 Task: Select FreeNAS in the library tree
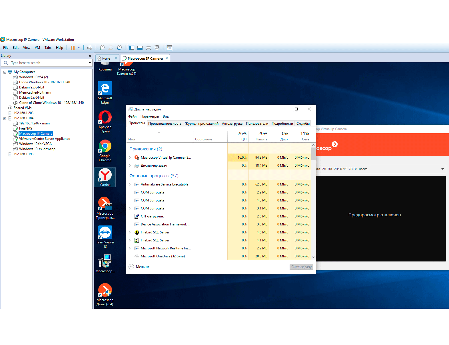[25, 128]
